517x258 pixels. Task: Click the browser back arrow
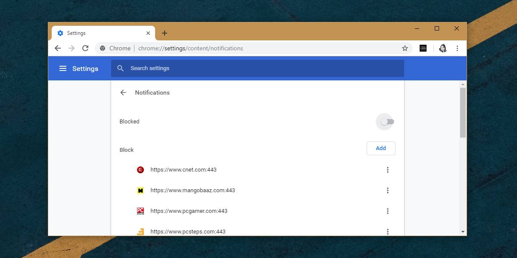pyautogui.click(x=58, y=48)
